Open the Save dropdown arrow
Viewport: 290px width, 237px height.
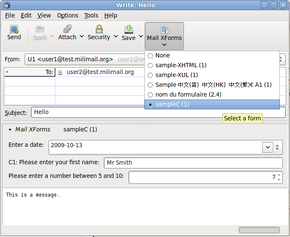(x=141, y=36)
